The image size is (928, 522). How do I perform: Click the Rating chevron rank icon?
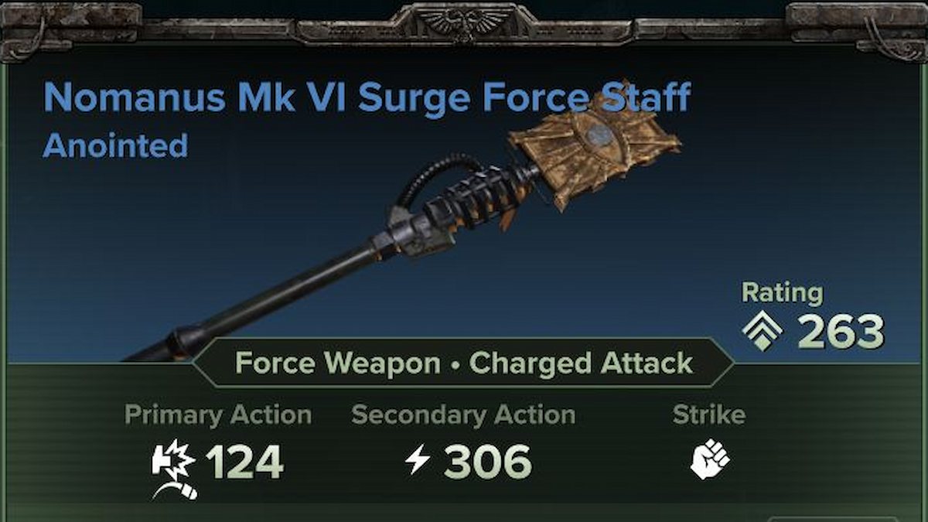pos(763,331)
